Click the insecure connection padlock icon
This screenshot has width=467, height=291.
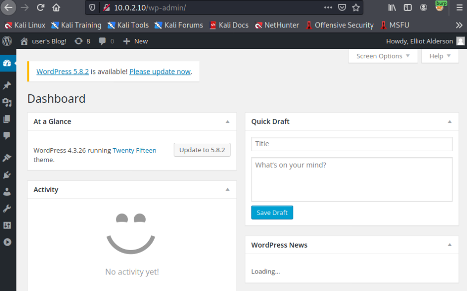point(107,7)
